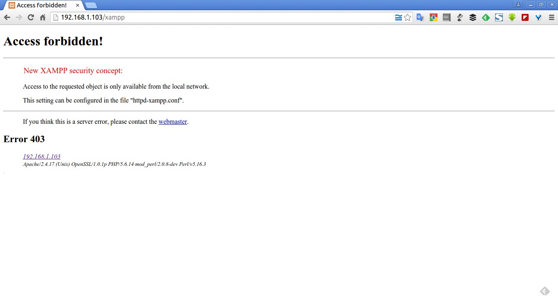Open the Google Translate extension
Image resolution: width=558 pixels, height=304 pixels.
tap(420, 18)
